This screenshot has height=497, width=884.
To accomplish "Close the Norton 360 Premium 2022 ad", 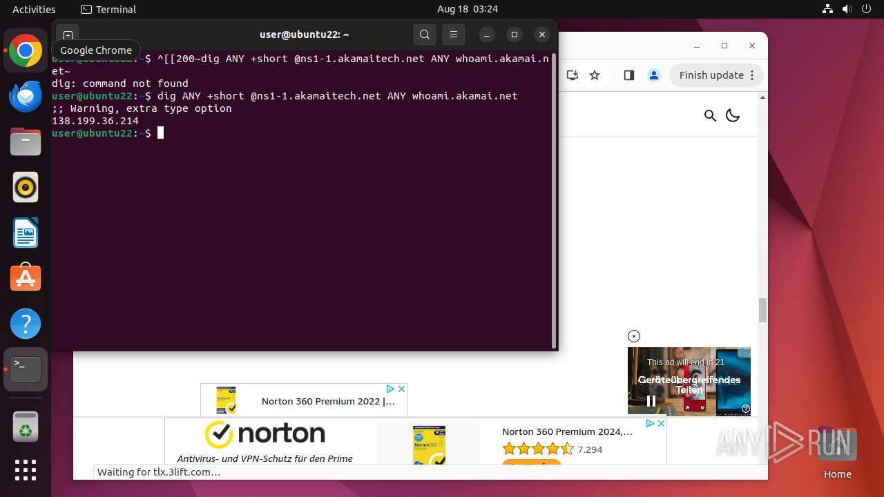I will (401, 389).
